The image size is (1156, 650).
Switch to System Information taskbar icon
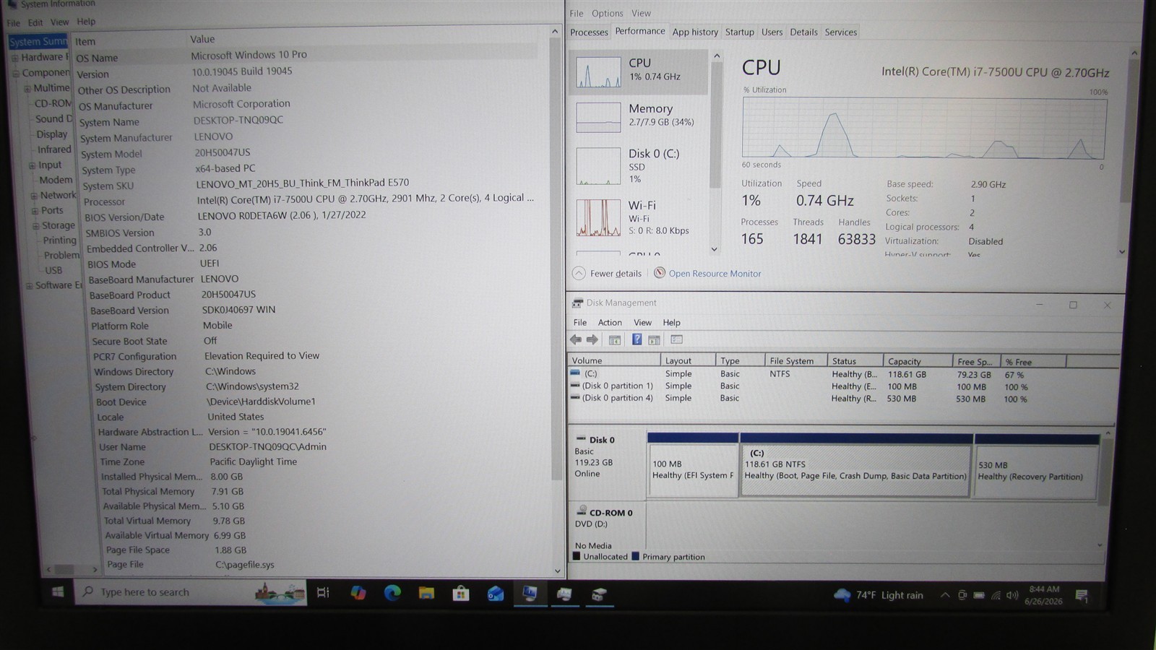pos(530,594)
